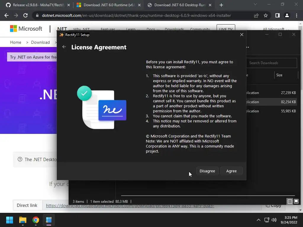Go back using the License Agreement arrow
Screen dimensions: 303x227
pos(64,47)
